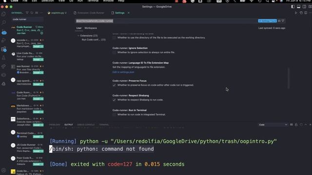Toggle secondary side bar layout icon
The height and width of the screenshot is (175, 312).
point(304,6)
